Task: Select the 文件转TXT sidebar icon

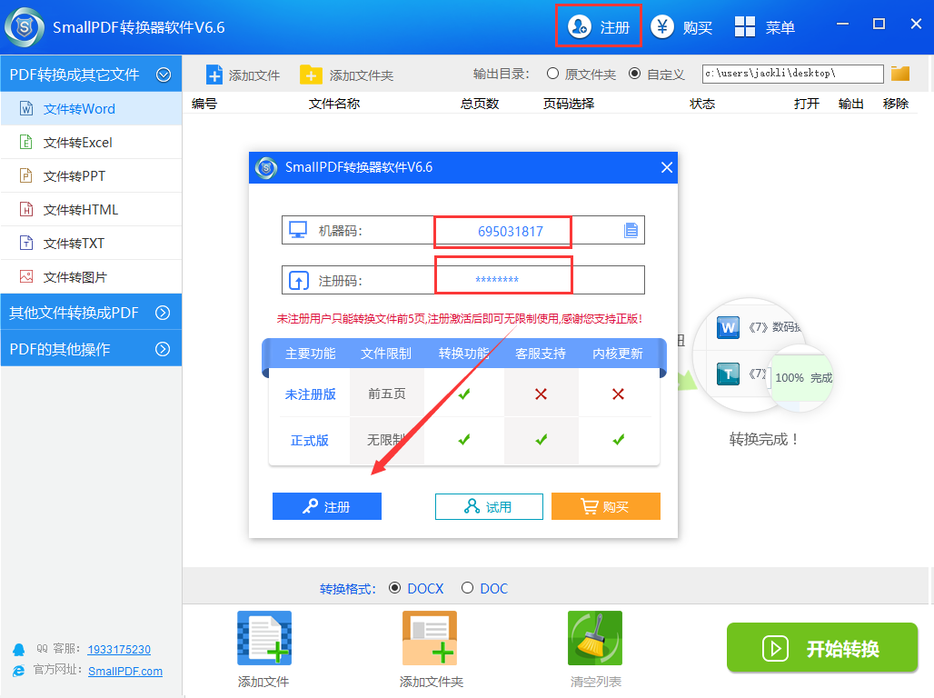Action: pos(26,243)
